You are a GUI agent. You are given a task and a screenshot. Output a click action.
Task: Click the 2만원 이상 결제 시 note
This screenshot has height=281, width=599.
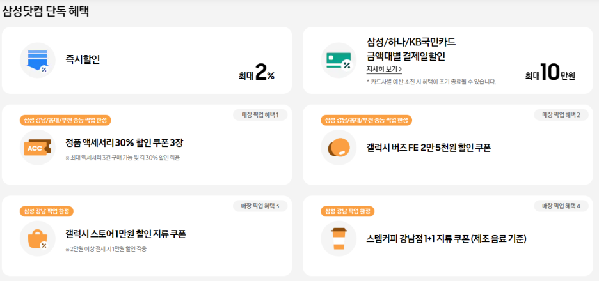[x=106, y=248]
